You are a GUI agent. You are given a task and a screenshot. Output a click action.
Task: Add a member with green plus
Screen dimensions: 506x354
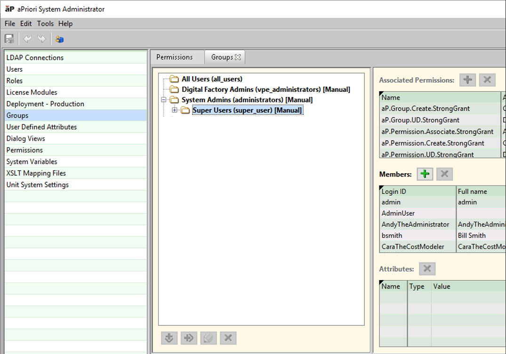point(425,174)
